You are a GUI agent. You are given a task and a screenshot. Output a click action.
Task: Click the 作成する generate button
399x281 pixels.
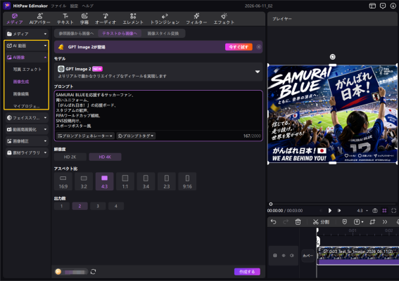tap(247, 272)
